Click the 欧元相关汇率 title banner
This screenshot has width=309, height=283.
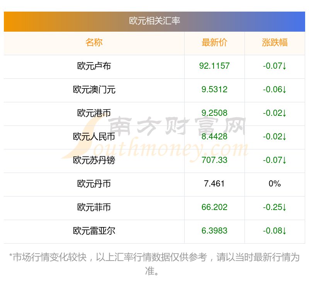154,21
